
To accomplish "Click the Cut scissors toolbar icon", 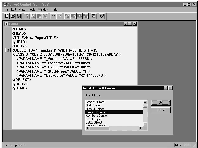I will (27, 16).
